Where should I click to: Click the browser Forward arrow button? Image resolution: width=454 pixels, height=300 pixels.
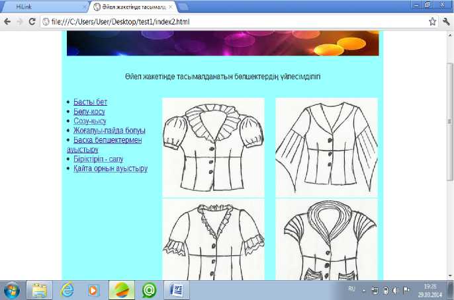tap(20, 21)
